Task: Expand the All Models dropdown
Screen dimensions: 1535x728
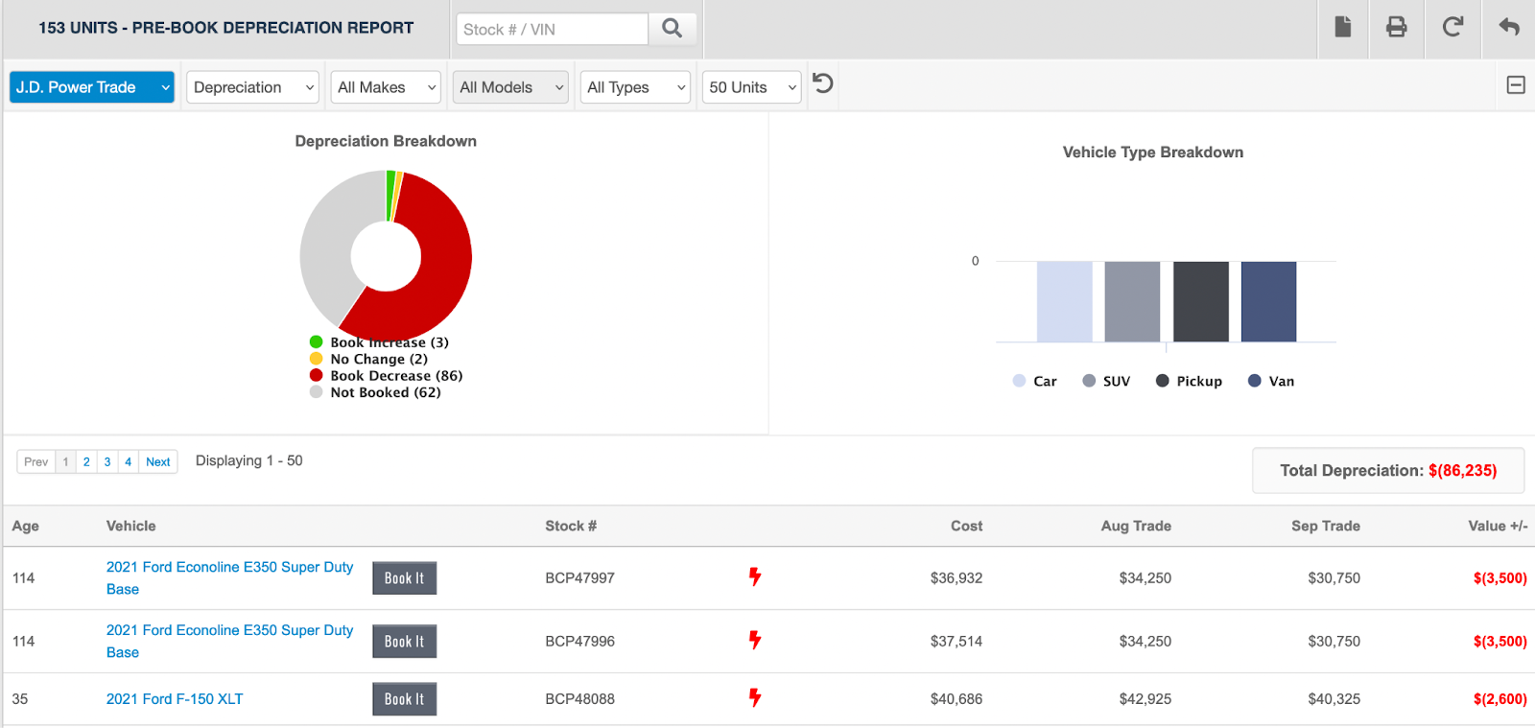Action: pyautogui.click(x=510, y=87)
